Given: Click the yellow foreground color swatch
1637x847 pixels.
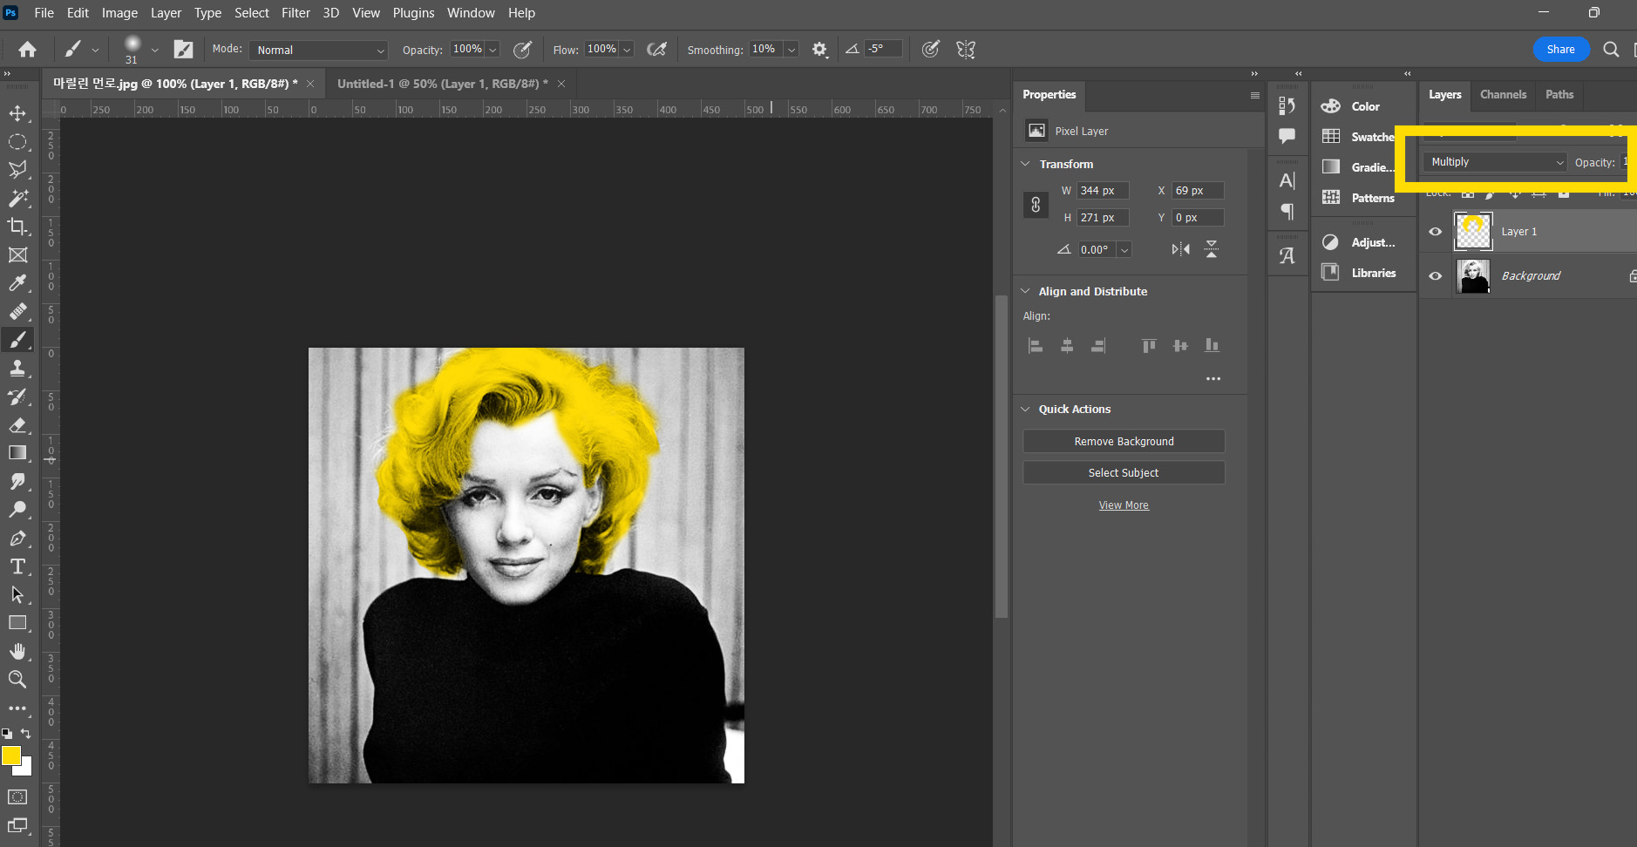Looking at the screenshot, I should 10,756.
